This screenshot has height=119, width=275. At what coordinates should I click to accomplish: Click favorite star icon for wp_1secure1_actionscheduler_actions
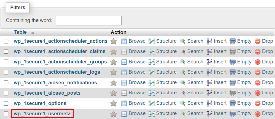[x=114, y=41]
